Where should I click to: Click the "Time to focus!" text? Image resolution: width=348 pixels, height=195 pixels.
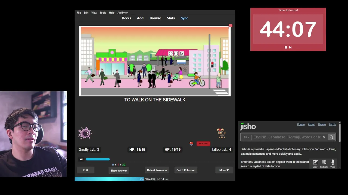[x=288, y=10]
